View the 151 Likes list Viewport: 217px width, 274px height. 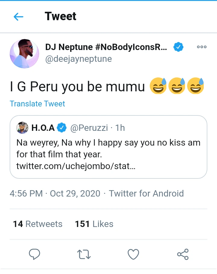[x=94, y=224]
